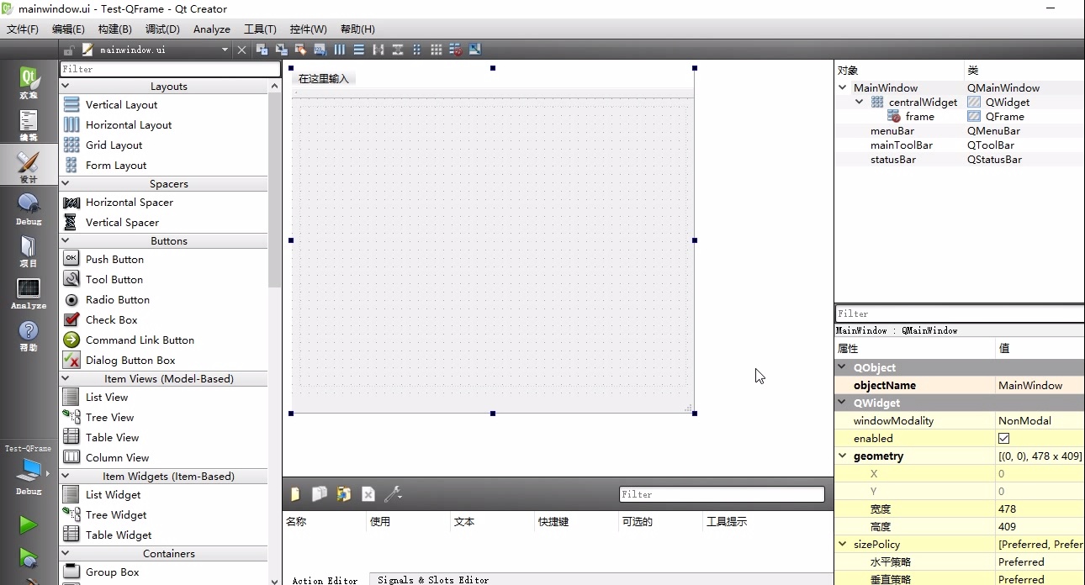The width and height of the screenshot is (1085, 585).
Task: Open the wrench settings icon in Action Editor
Action: point(392,494)
